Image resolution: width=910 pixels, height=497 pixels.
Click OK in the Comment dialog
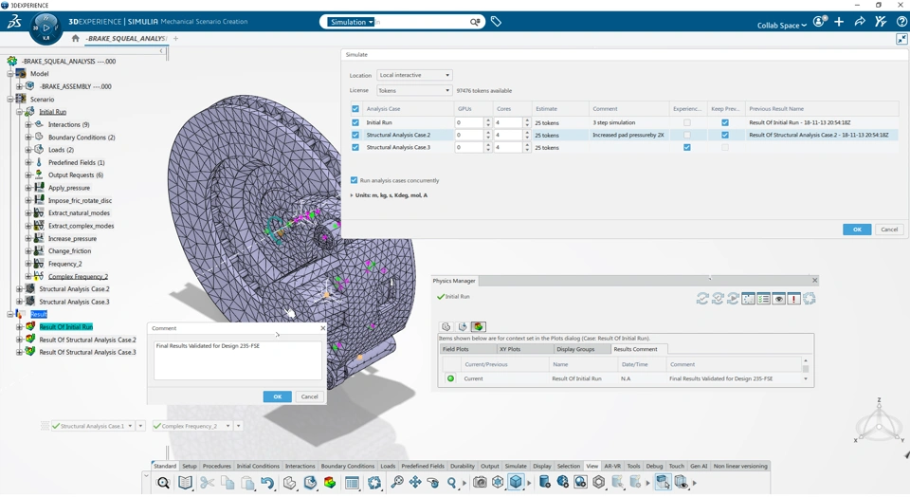tap(278, 396)
